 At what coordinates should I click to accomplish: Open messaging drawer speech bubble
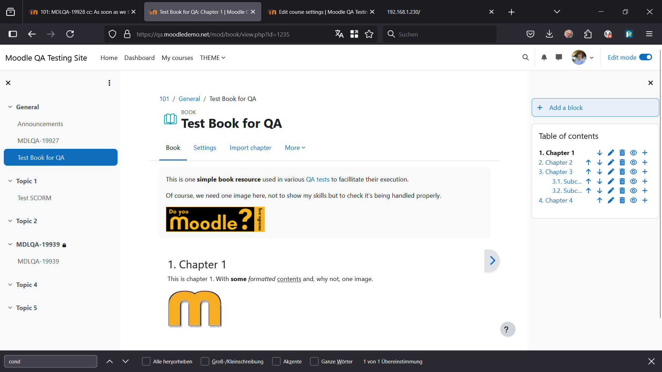click(559, 58)
